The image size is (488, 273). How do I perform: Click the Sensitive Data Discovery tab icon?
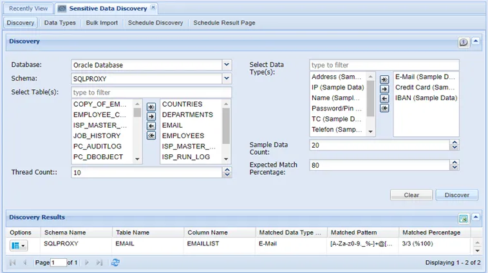(x=62, y=9)
